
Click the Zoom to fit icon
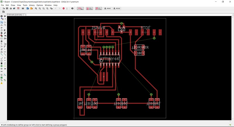click(x=36, y=8)
